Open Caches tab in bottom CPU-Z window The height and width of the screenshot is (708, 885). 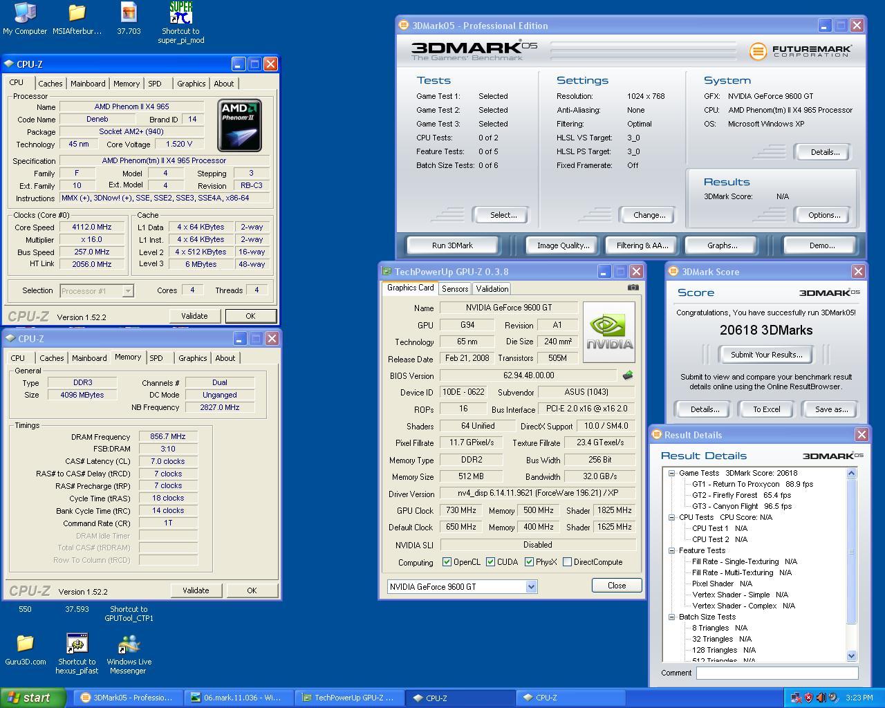coord(52,358)
